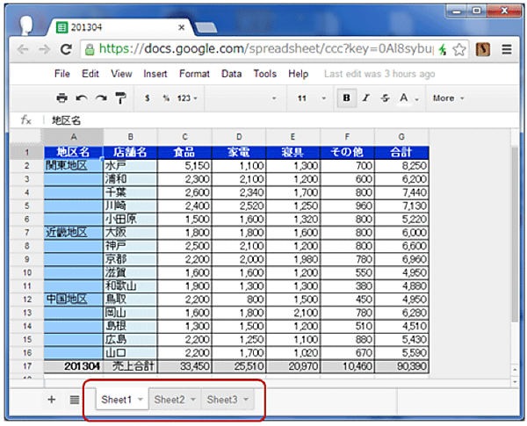Bookmark page with star icon
The height and width of the screenshot is (426, 527).
tap(458, 49)
